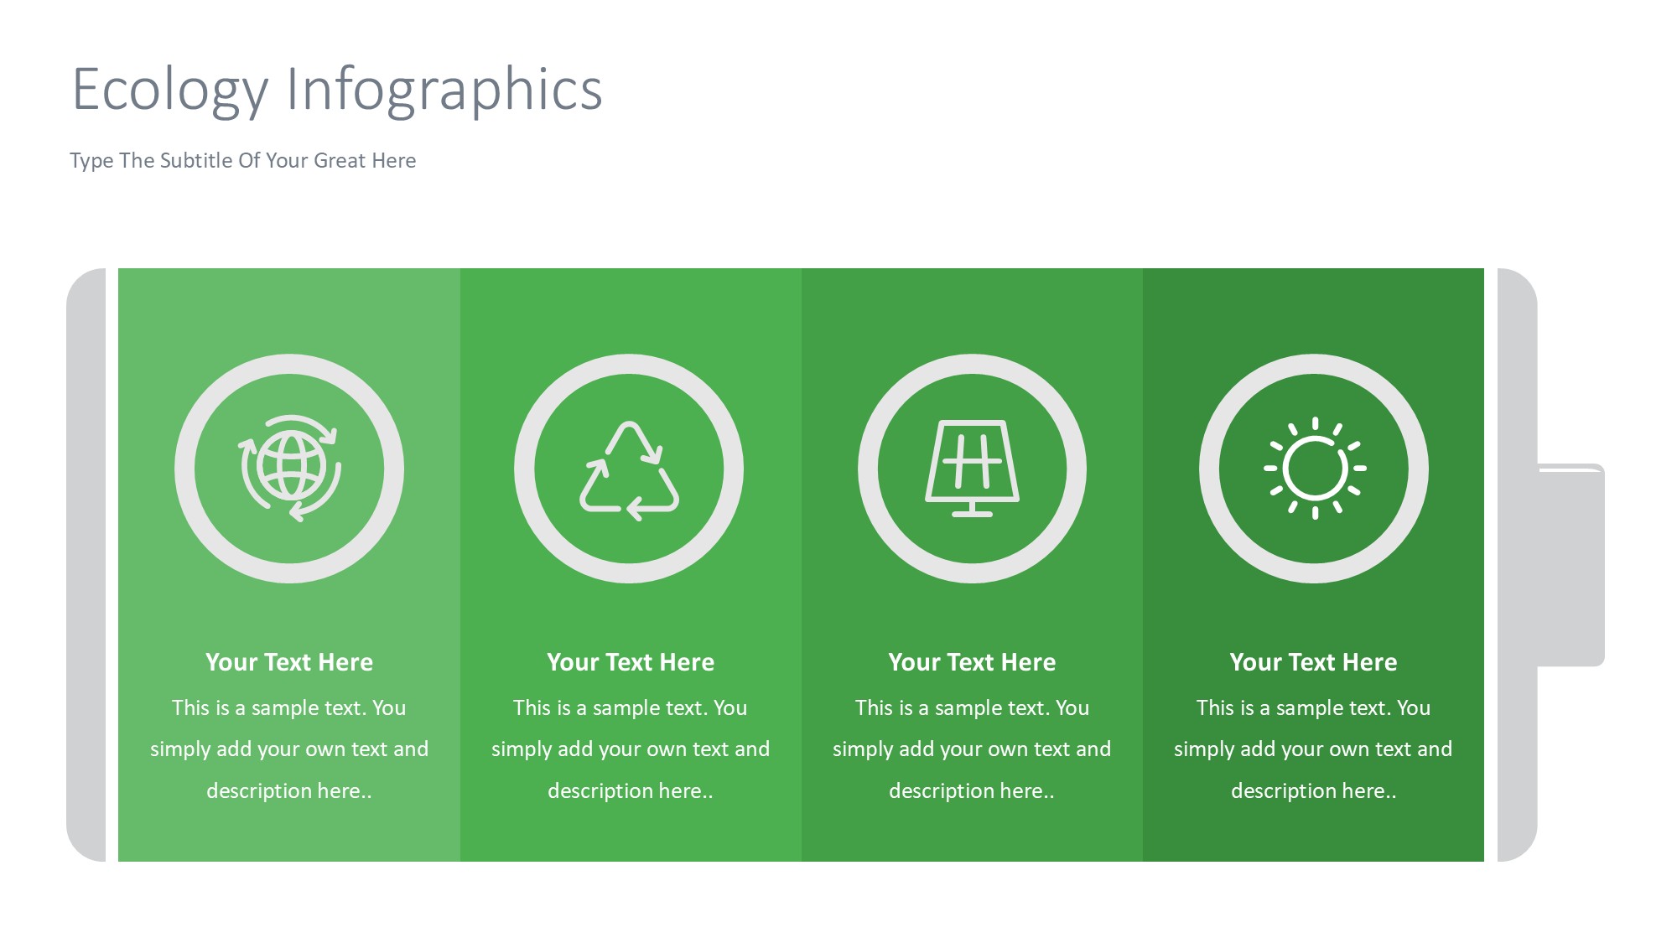Click the "Type The Subtitle" subtitle line

click(243, 160)
